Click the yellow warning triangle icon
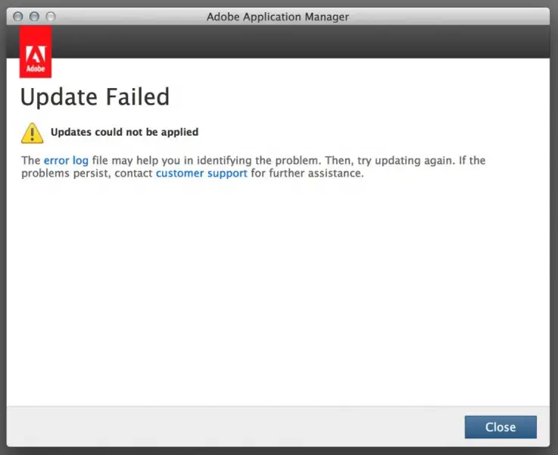This screenshot has height=455, width=558. click(x=32, y=133)
